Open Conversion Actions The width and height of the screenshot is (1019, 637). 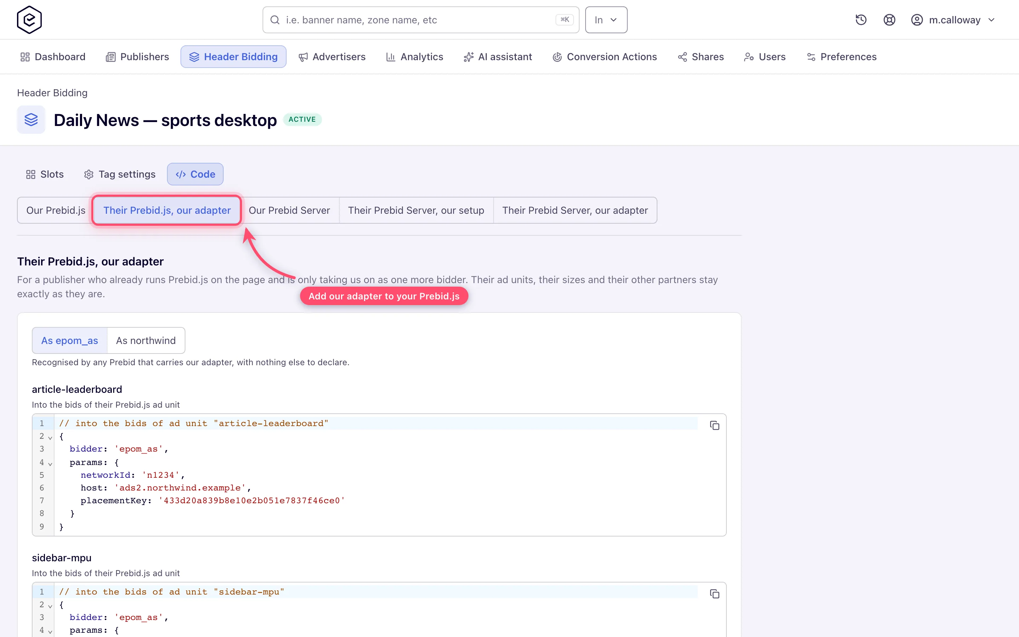pyautogui.click(x=605, y=57)
